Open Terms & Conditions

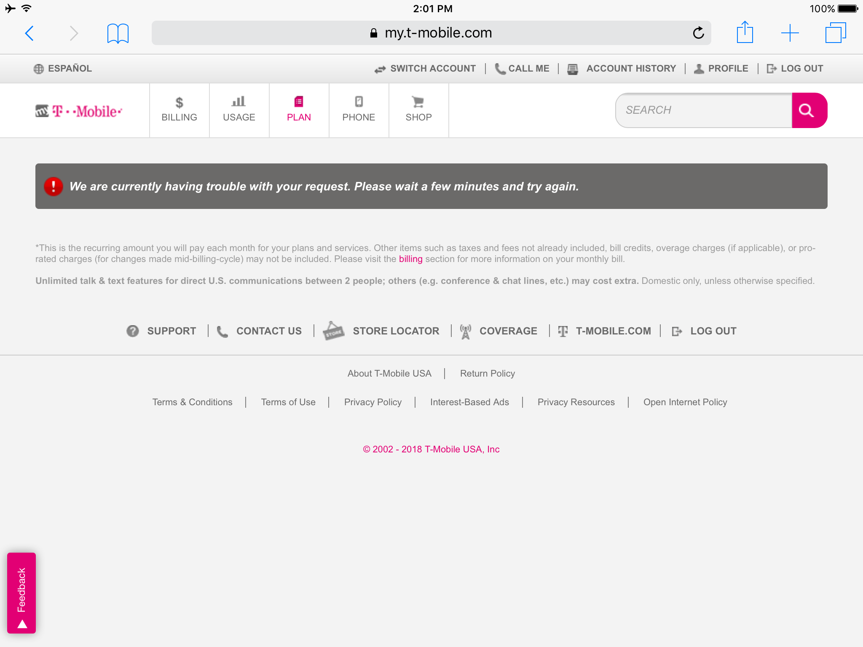click(192, 402)
